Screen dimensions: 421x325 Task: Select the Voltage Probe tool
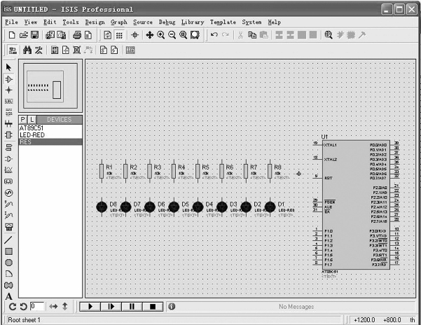[8, 204]
